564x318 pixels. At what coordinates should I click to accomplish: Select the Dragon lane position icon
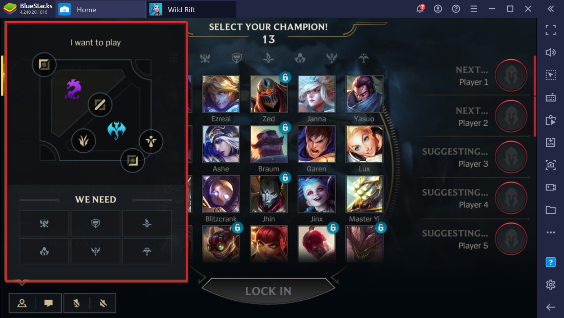[x=132, y=160]
